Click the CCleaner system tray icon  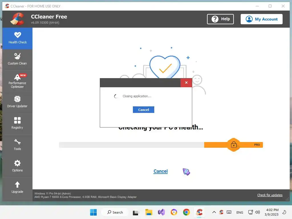coord(221,212)
